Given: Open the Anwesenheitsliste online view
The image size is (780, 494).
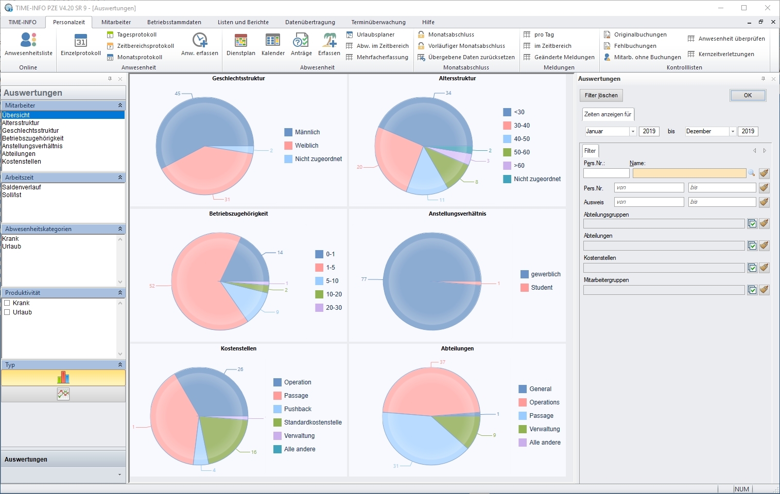Looking at the screenshot, I should click(28, 44).
